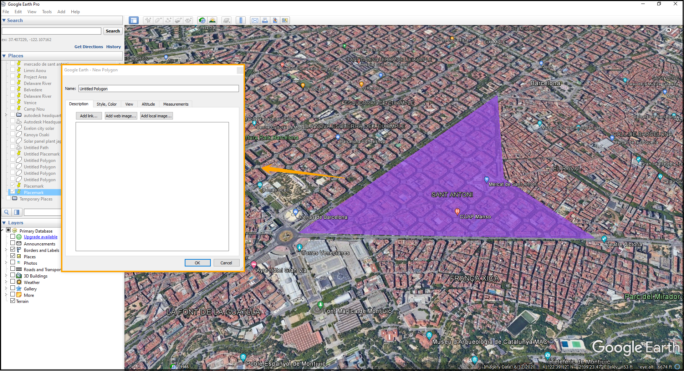Select the 1985 historical imagery status icon
Viewport: 684px width, 371px height.
click(173, 366)
